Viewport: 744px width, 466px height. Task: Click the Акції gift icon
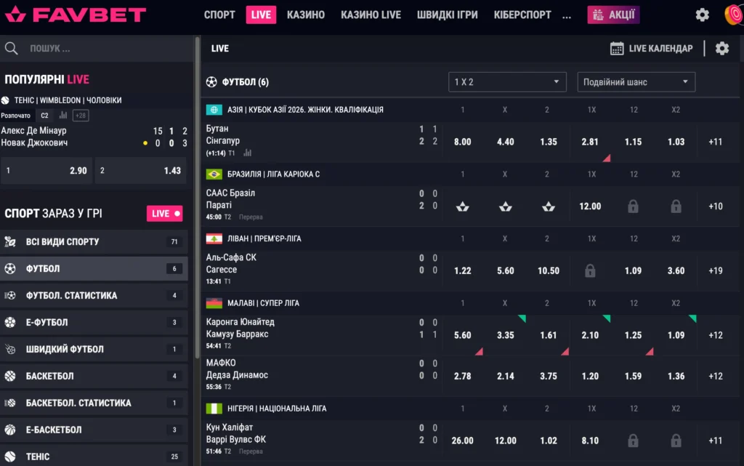599,15
